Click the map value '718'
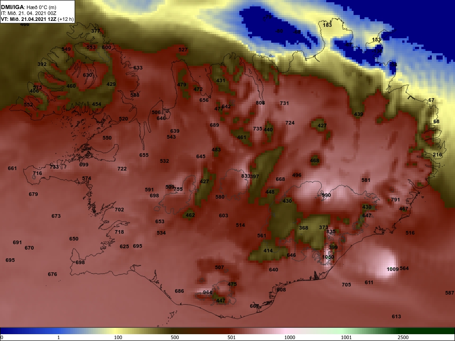 click(x=119, y=232)
